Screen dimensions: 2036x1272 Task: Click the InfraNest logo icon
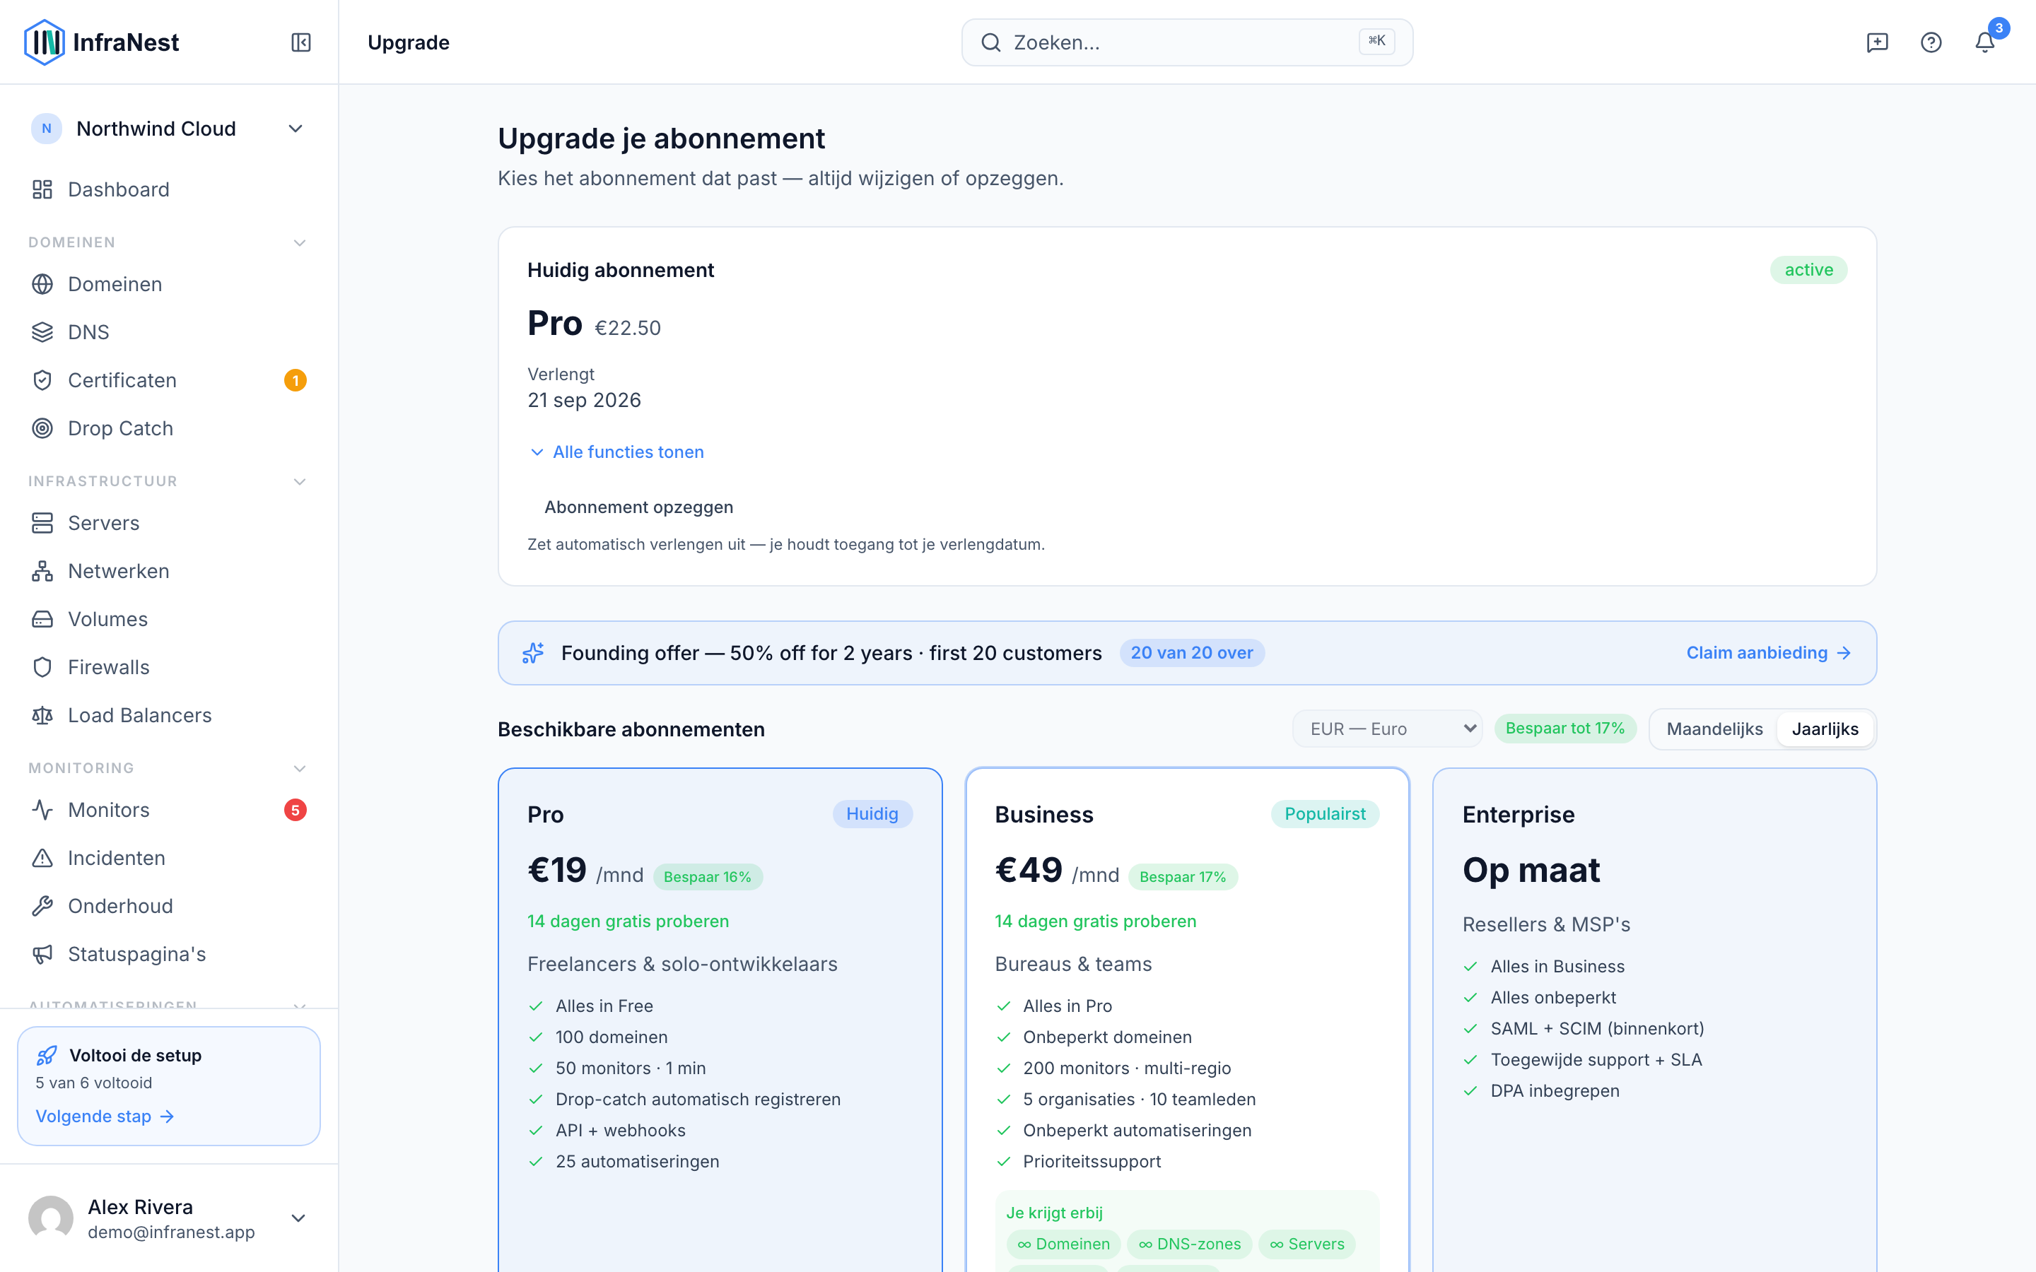[x=45, y=42]
